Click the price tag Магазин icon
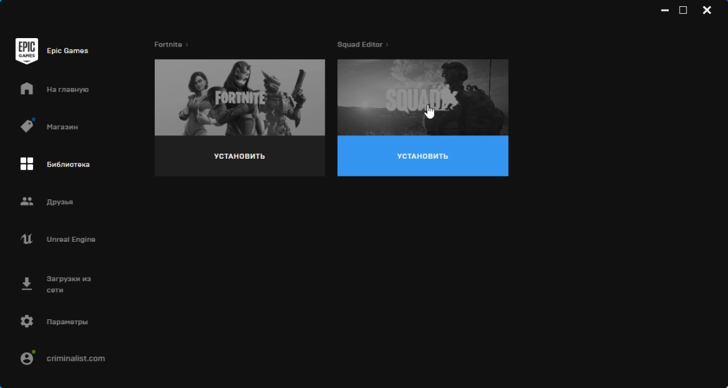This screenshot has height=388, width=728. [27, 126]
